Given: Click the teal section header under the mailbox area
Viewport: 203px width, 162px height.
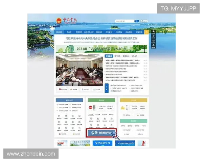Looking at the screenshot, I should (x=134, y=121).
